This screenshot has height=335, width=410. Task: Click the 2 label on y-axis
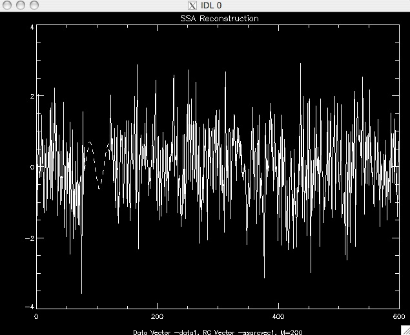32,96
